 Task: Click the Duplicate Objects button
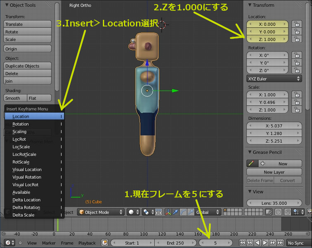pos(27,66)
